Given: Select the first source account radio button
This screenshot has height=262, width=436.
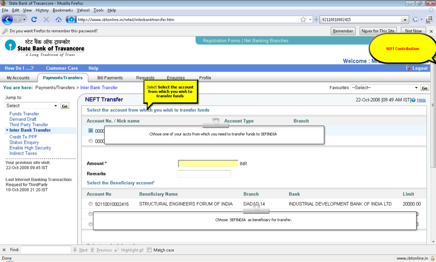Looking at the screenshot, I should tap(91, 131).
